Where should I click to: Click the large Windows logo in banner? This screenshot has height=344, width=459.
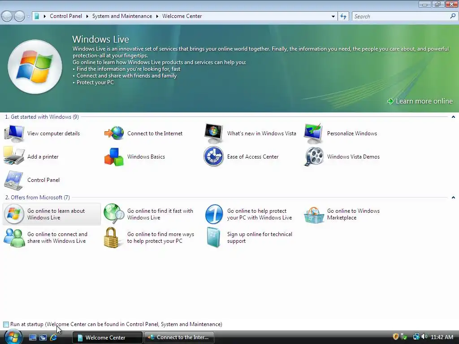point(35,67)
